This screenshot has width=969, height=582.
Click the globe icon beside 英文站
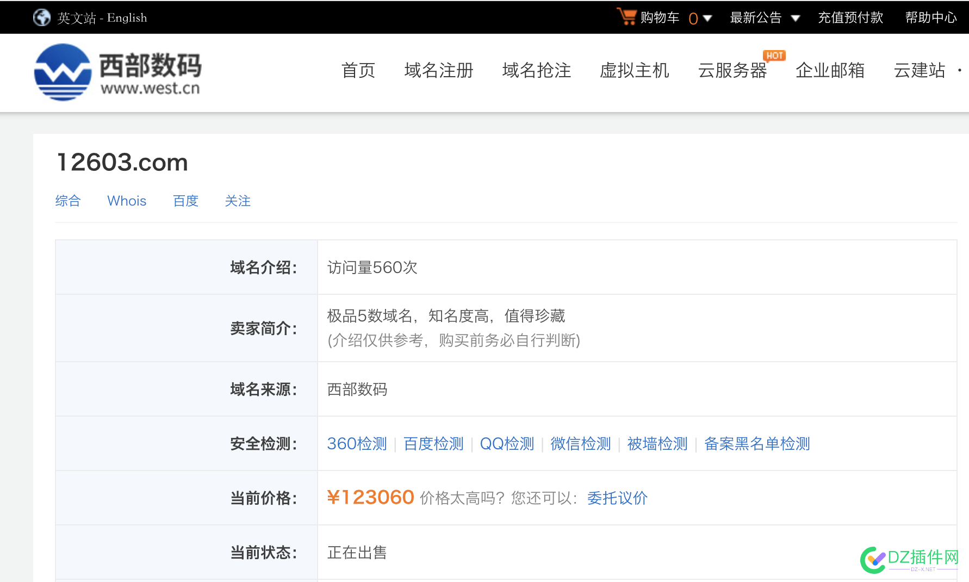(42, 17)
